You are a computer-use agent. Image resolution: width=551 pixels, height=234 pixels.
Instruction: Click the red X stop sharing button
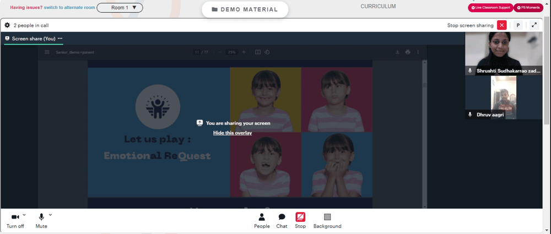pyautogui.click(x=502, y=25)
